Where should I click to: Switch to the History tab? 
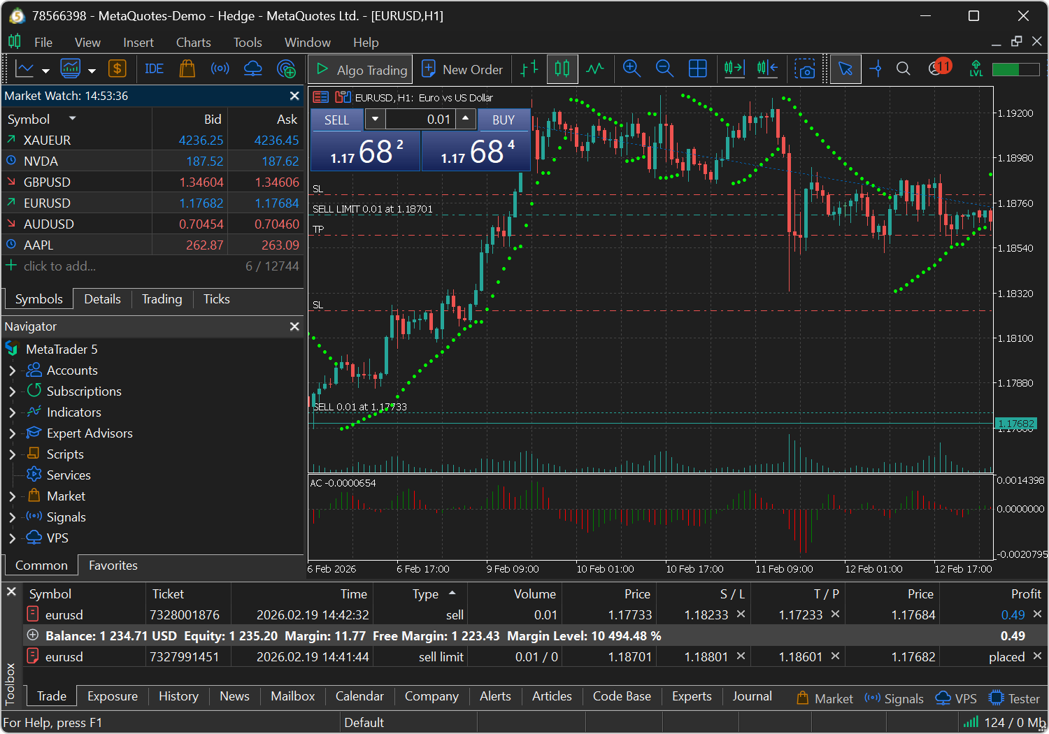(x=178, y=696)
